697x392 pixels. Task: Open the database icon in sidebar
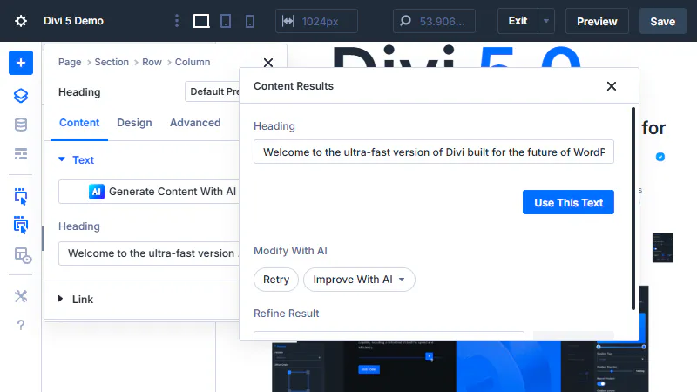click(21, 125)
